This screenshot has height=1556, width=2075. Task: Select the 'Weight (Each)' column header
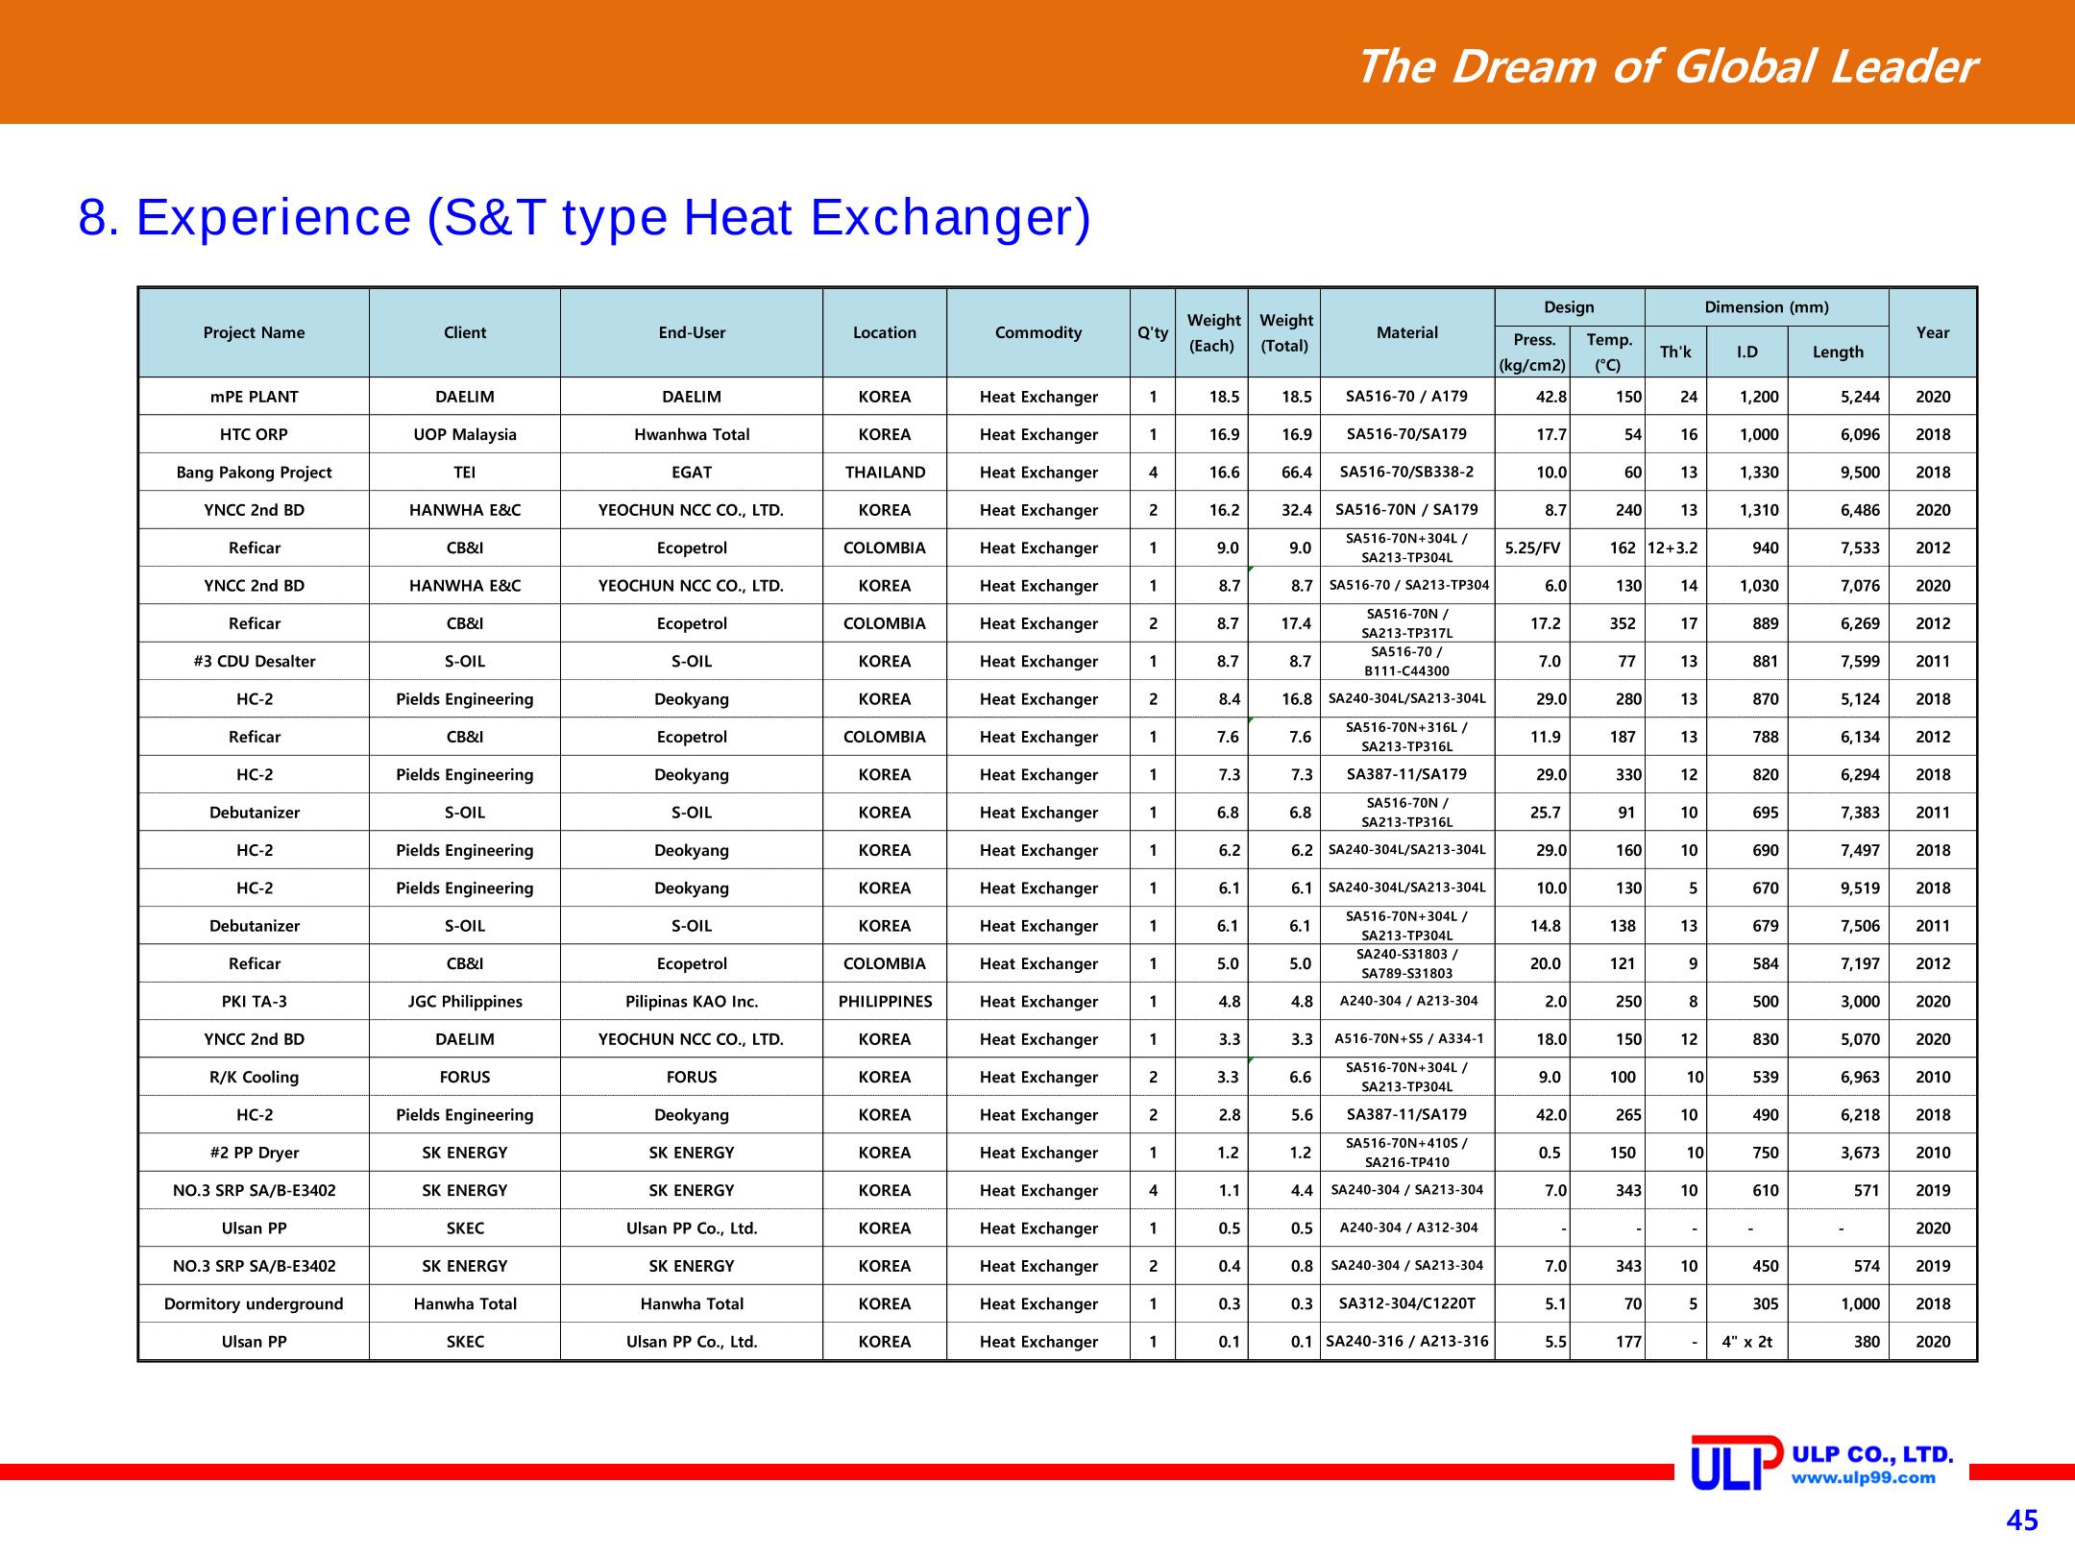[x=1212, y=332]
